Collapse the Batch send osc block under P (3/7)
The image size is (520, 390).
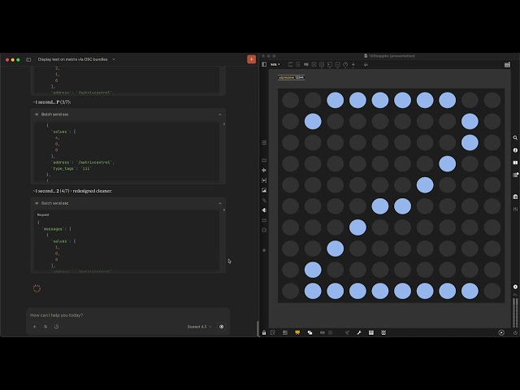[220, 115]
